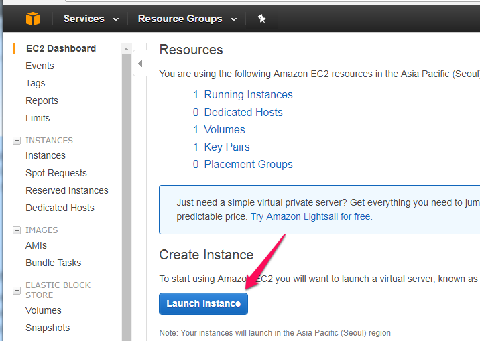Open AMIs in the sidebar
Image resolution: width=480 pixels, height=341 pixels.
point(36,245)
